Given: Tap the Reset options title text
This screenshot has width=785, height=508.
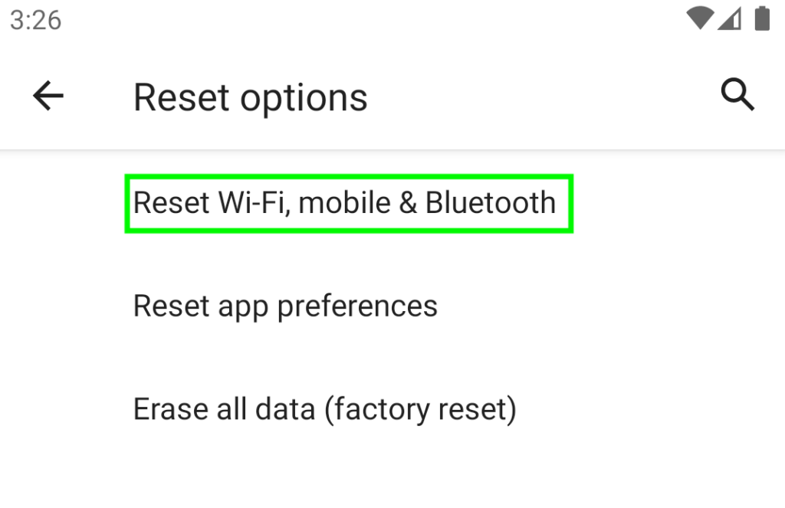Looking at the screenshot, I should pos(251,97).
